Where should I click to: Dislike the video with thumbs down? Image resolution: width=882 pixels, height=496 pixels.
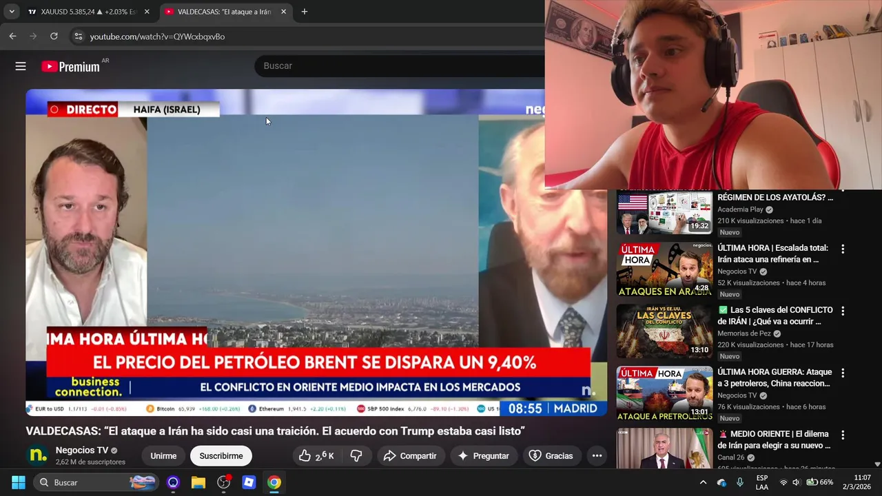click(x=356, y=455)
